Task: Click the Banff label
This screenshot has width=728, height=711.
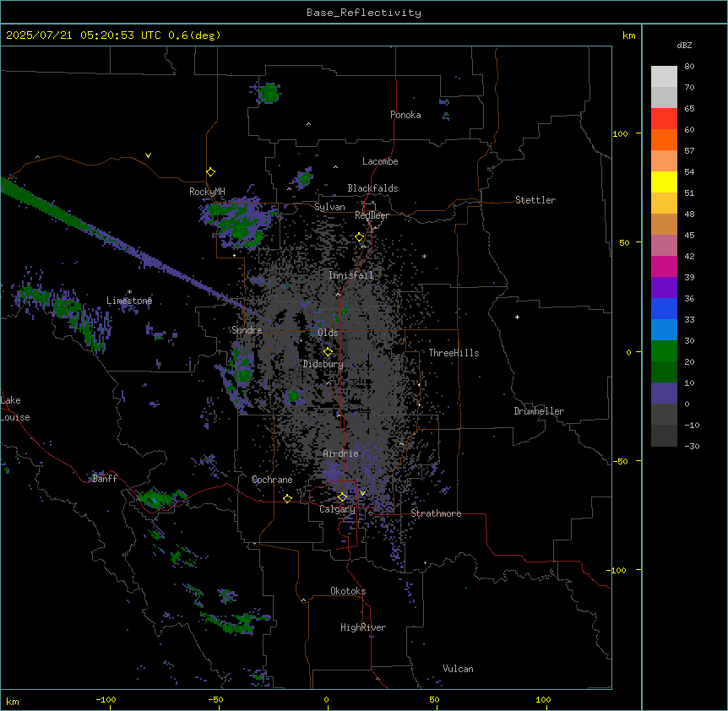Action: pos(105,479)
